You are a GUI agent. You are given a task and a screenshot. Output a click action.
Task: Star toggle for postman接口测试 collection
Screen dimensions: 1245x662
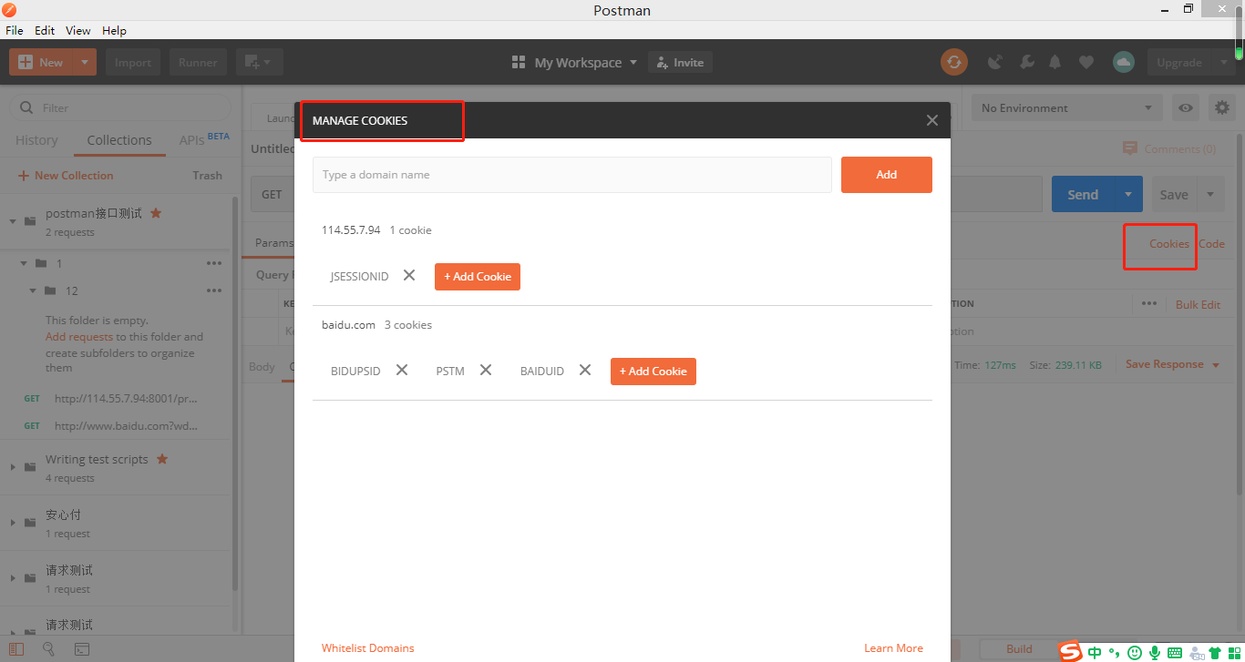click(156, 212)
